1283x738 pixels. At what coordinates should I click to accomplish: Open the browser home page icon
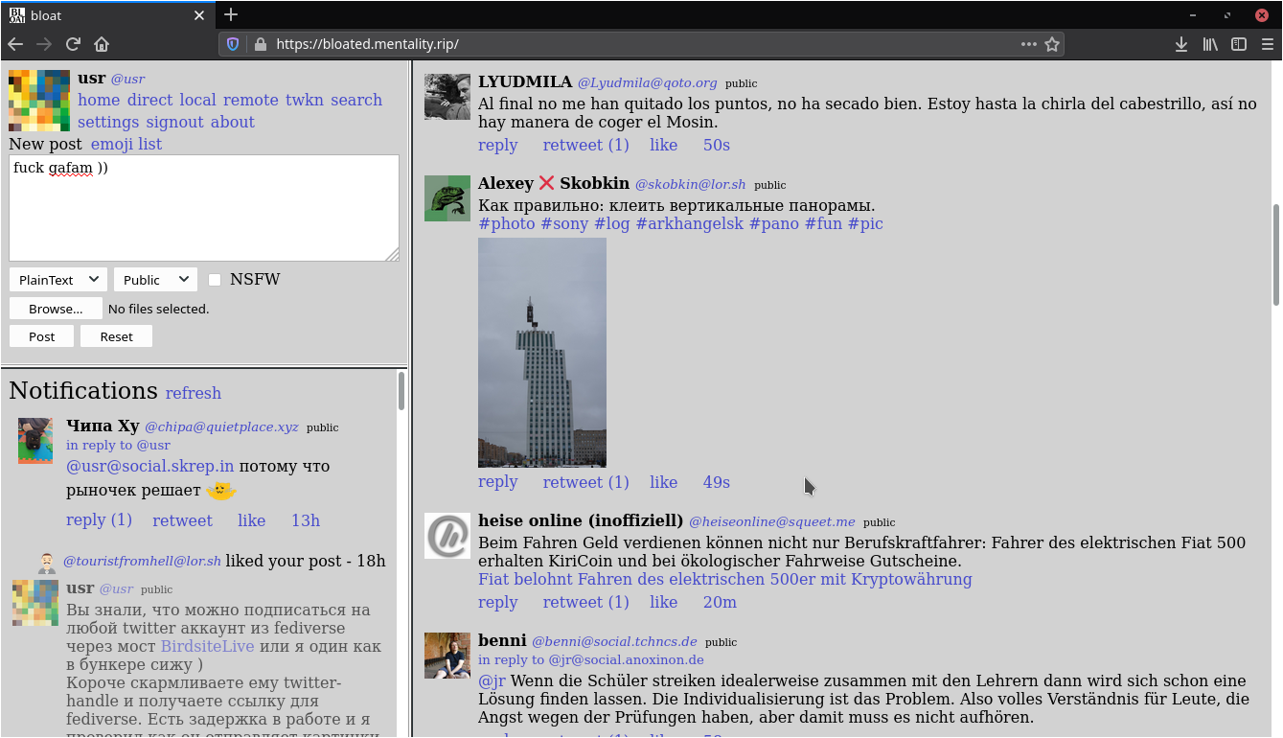(102, 44)
